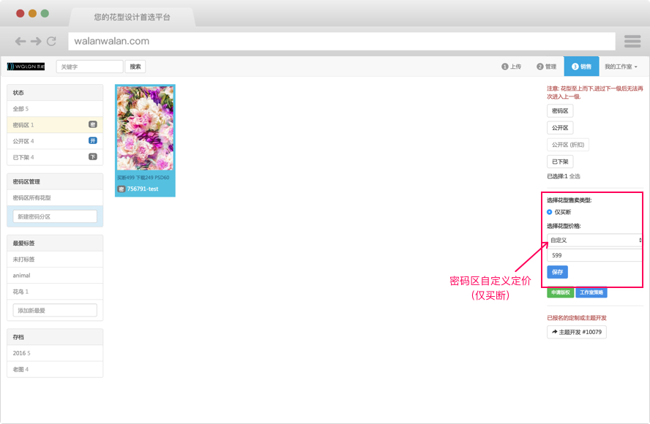Click the 开 badge beside 公开区
The image size is (650, 424).
click(92, 140)
